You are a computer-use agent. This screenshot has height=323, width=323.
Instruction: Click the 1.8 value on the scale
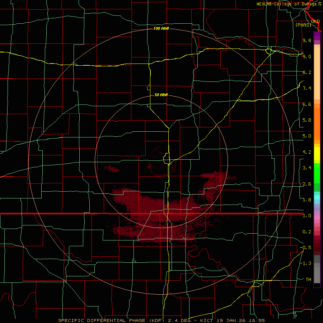(x=307, y=200)
